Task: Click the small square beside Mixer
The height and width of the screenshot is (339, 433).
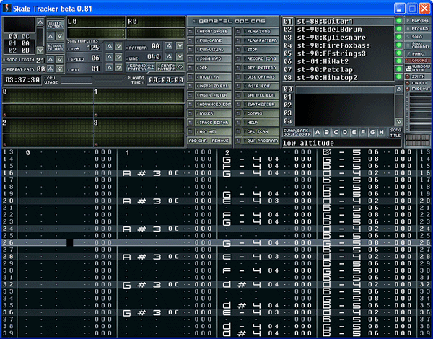Action: (x=191, y=113)
